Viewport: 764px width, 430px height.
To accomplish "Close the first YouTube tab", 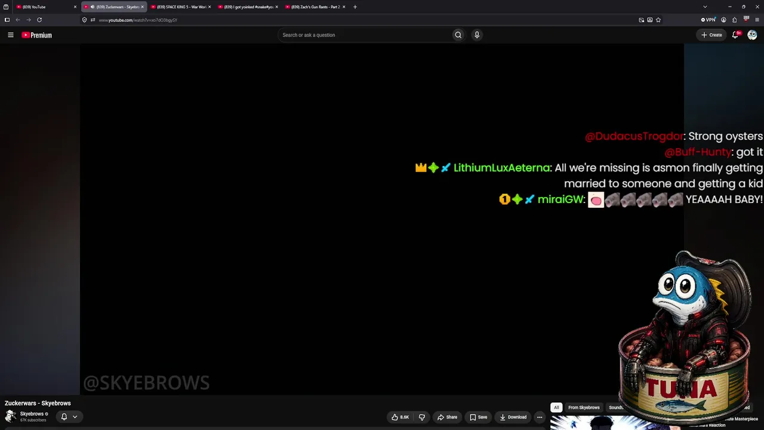I will coord(75,7).
